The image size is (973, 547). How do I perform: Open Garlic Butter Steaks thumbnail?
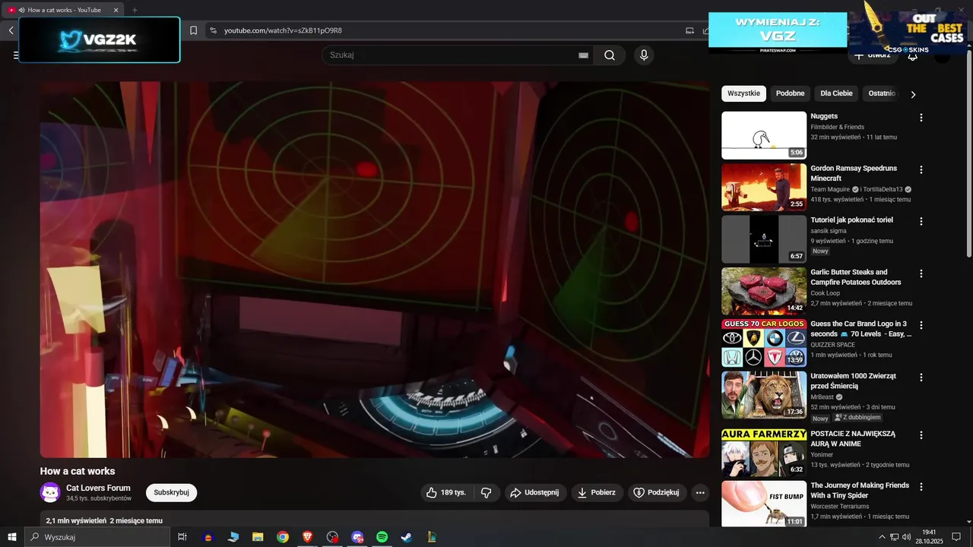(x=764, y=291)
